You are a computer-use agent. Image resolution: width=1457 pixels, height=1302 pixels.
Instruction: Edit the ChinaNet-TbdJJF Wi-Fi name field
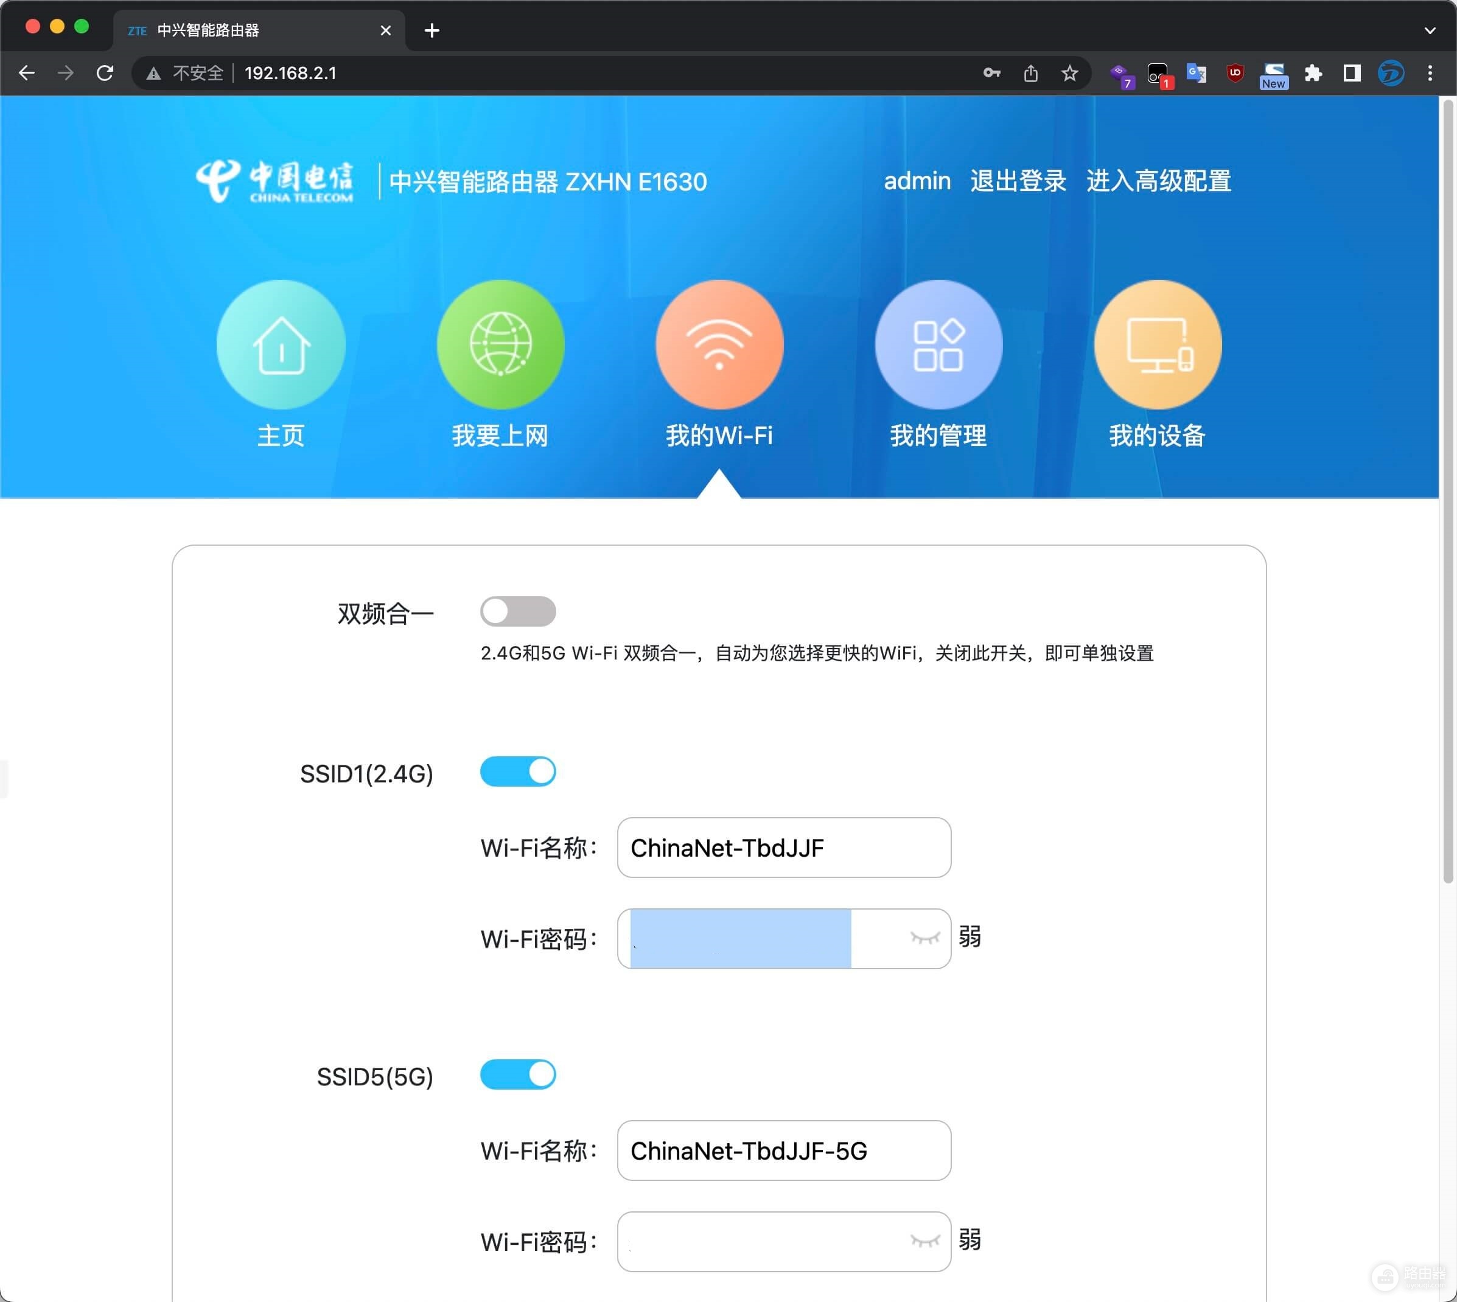point(784,847)
